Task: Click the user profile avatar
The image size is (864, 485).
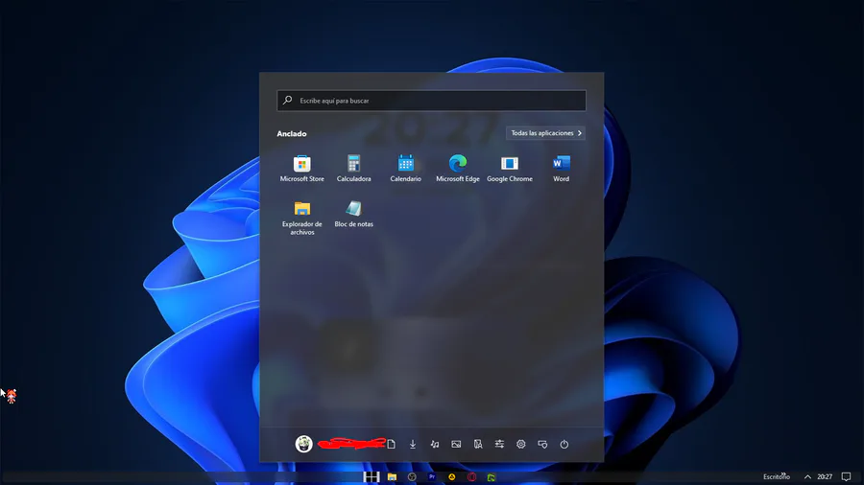Action: point(303,444)
